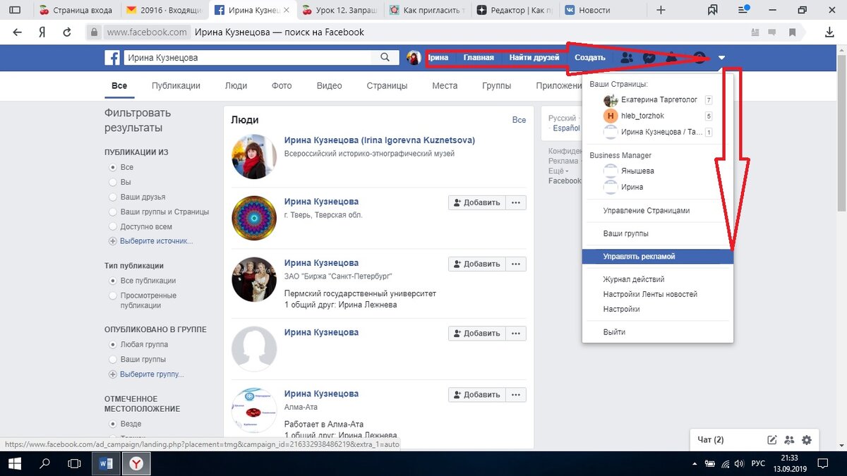This screenshot has width=847, height=476.
Task: Select the Любая группа radio option
Action: [x=113, y=344]
